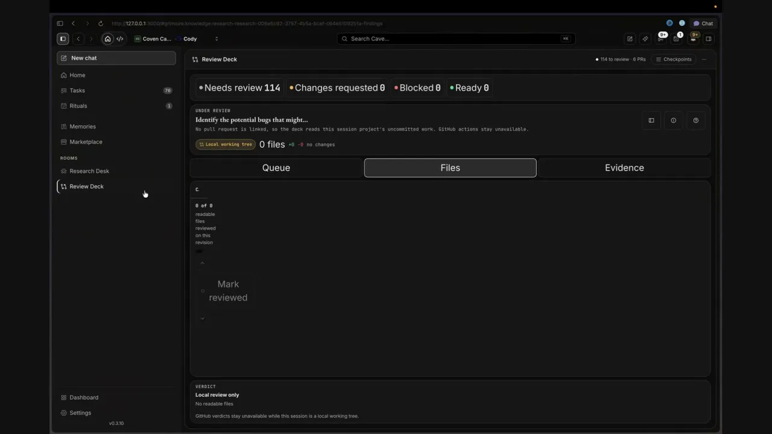This screenshot has height=434, width=772.
Task: Switch to the Evidence tab
Action: click(x=624, y=168)
